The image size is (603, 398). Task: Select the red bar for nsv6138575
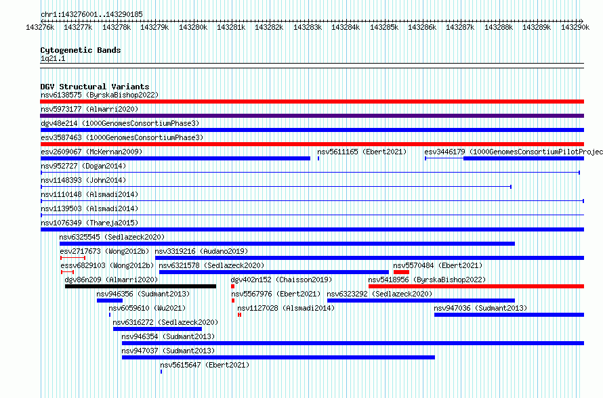tap(312, 102)
